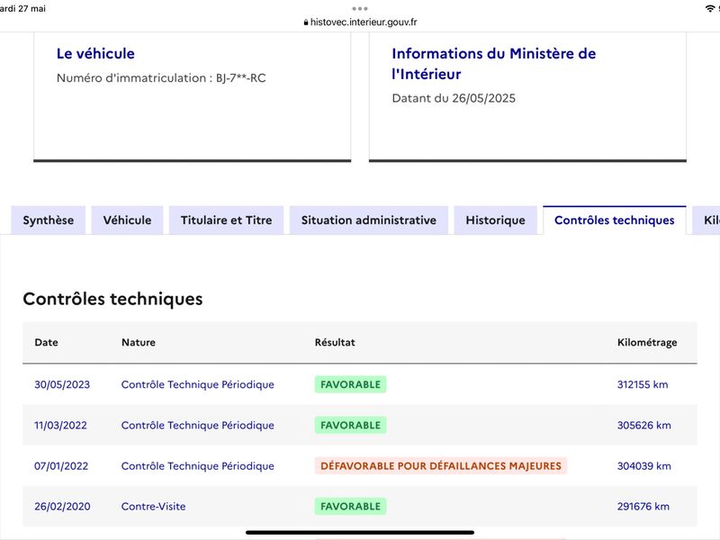Click the Date column header
The height and width of the screenshot is (540, 720).
point(47,343)
